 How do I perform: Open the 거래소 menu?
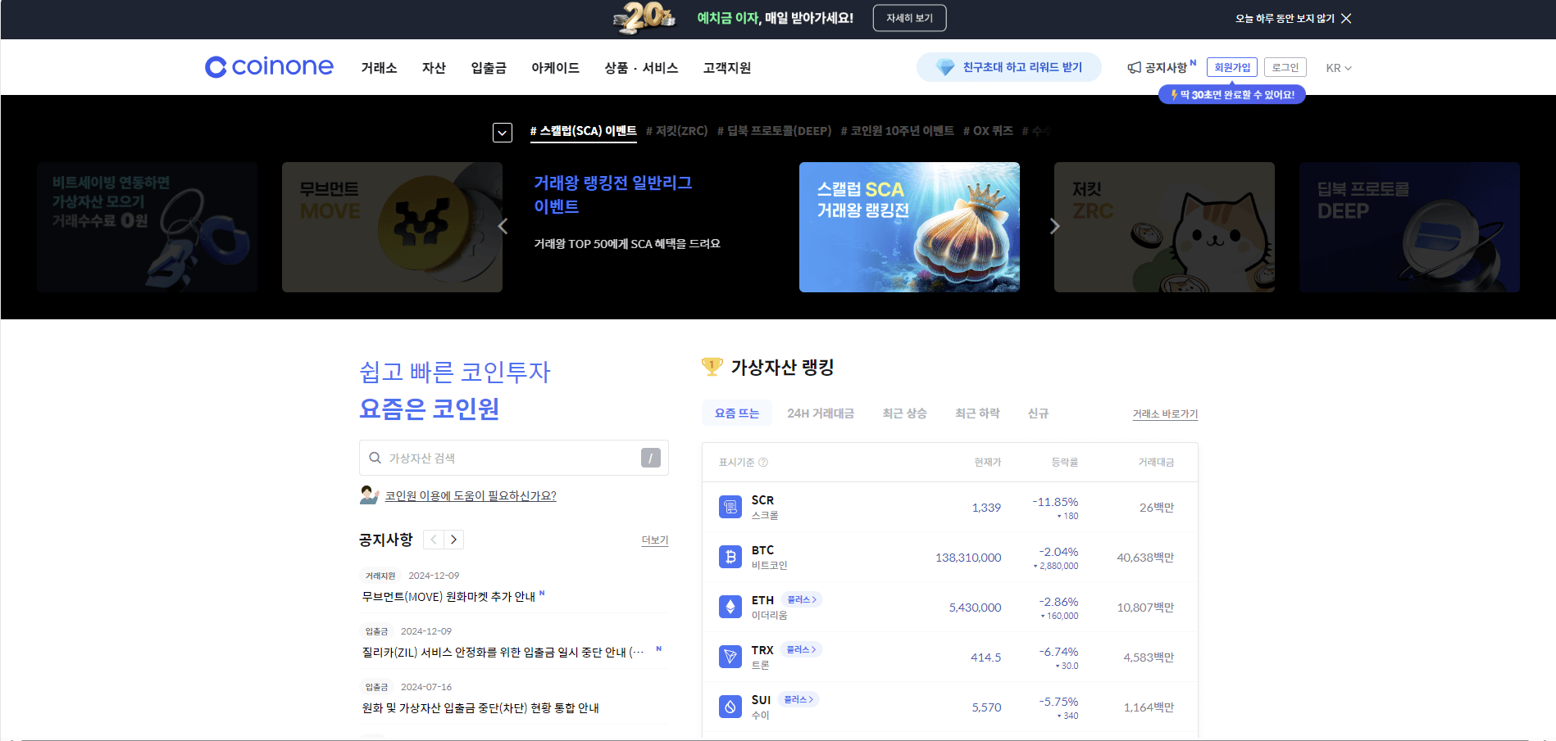click(x=378, y=69)
